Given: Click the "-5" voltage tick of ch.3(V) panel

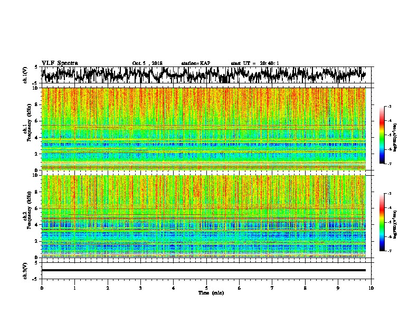Looking at the screenshot, I should coord(35,279).
